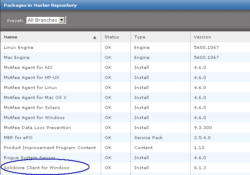Select the Linux Engine package row
Screen dimensions: 250x175
125,47
